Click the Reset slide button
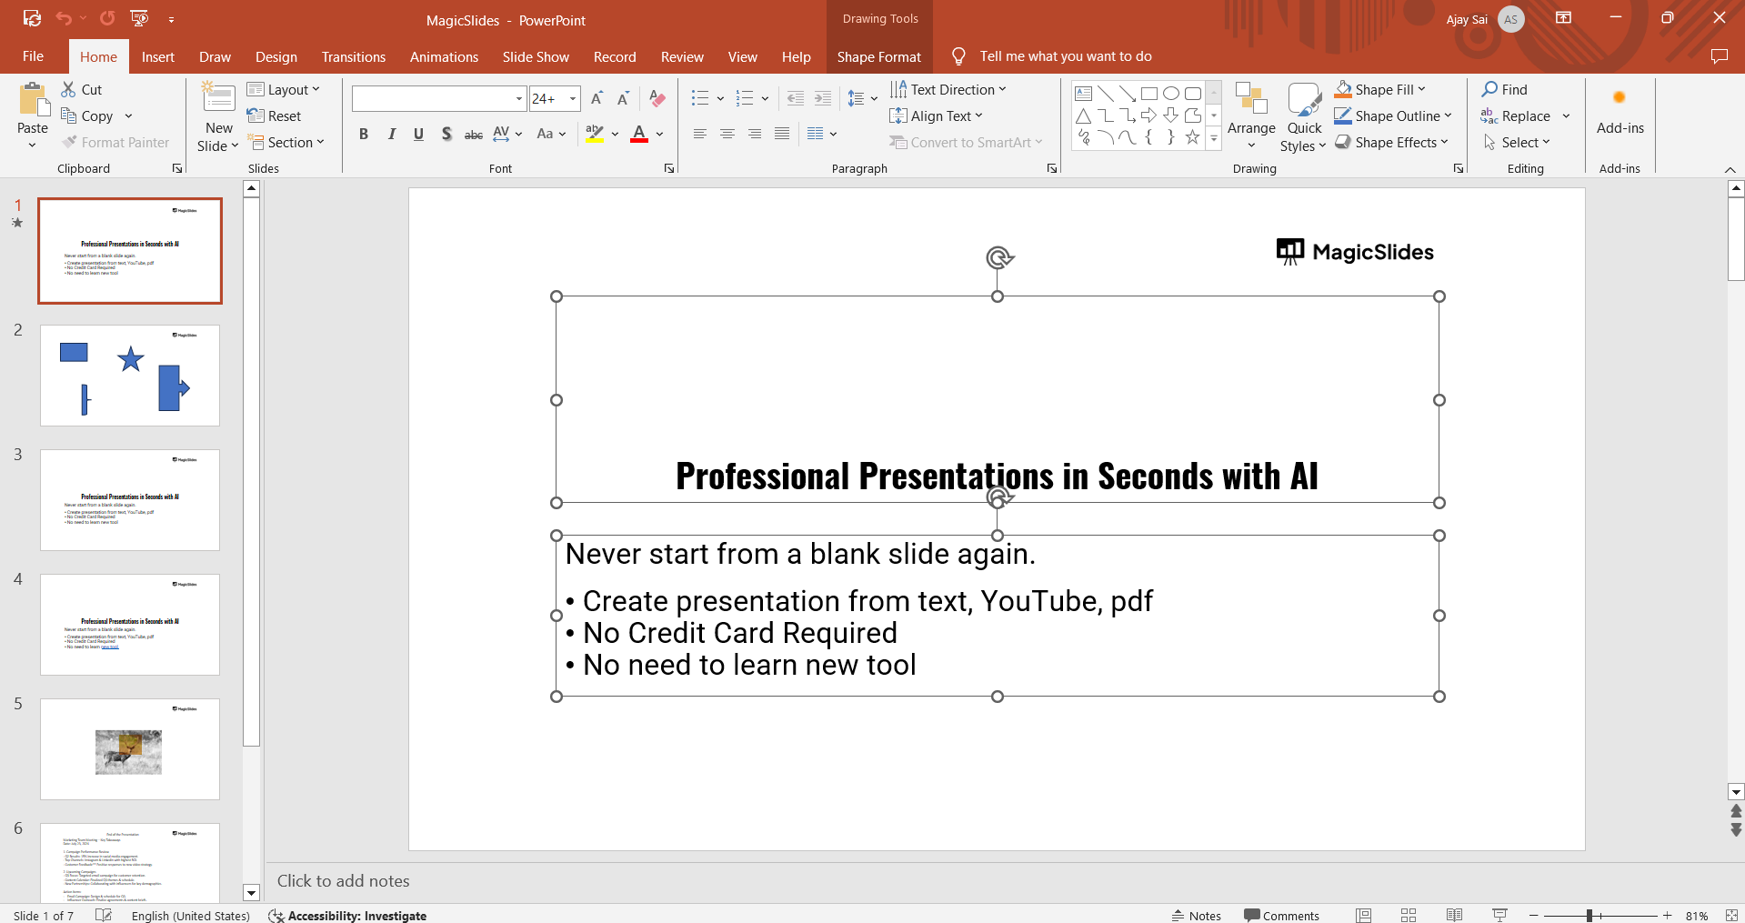1745x923 pixels. [275, 115]
